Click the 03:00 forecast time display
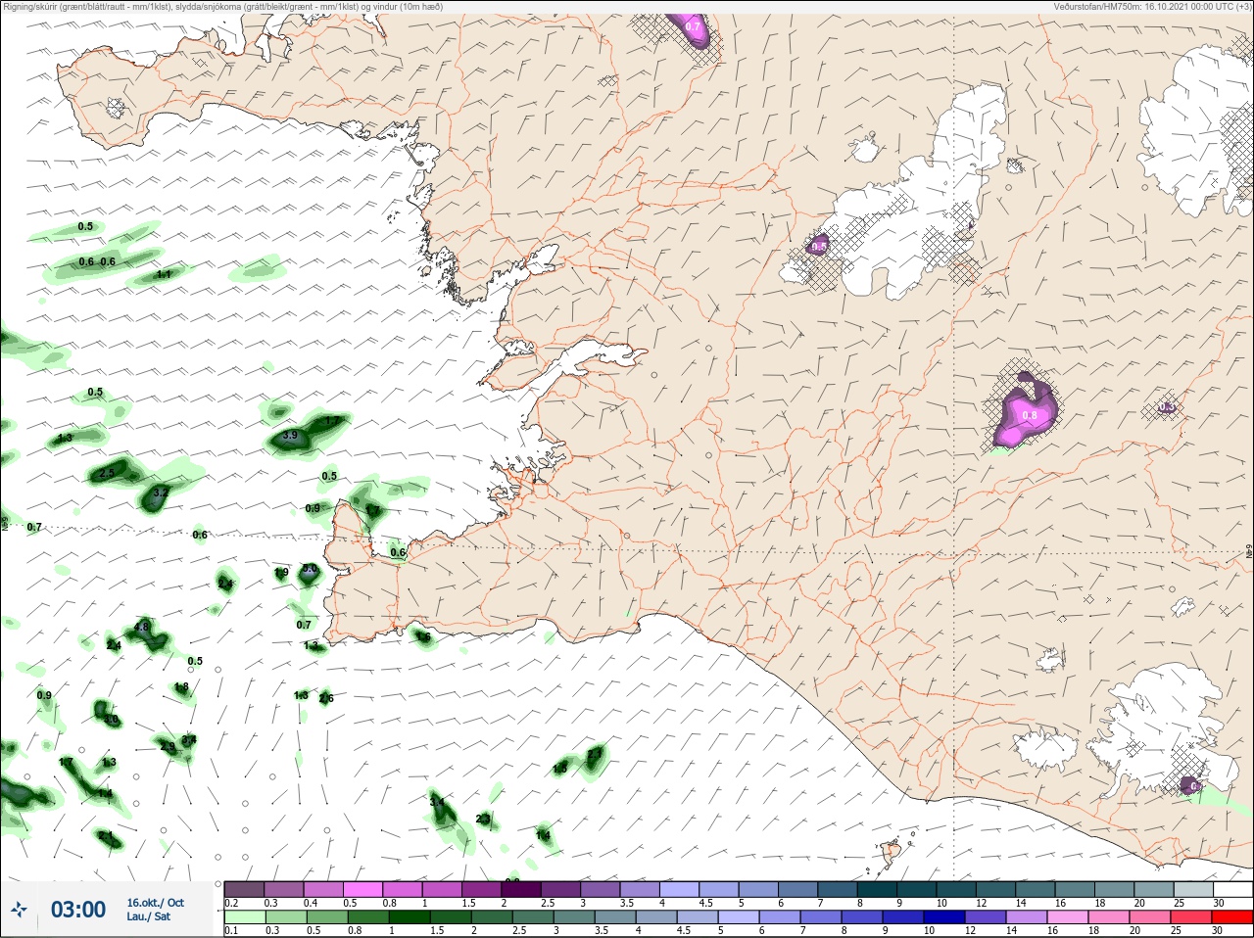Viewport: 1254px width, 938px height. point(78,910)
